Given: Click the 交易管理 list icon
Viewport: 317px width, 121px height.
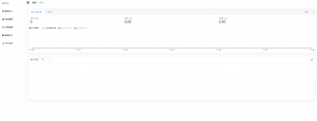Looking at the screenshot, I should point(3,27).
